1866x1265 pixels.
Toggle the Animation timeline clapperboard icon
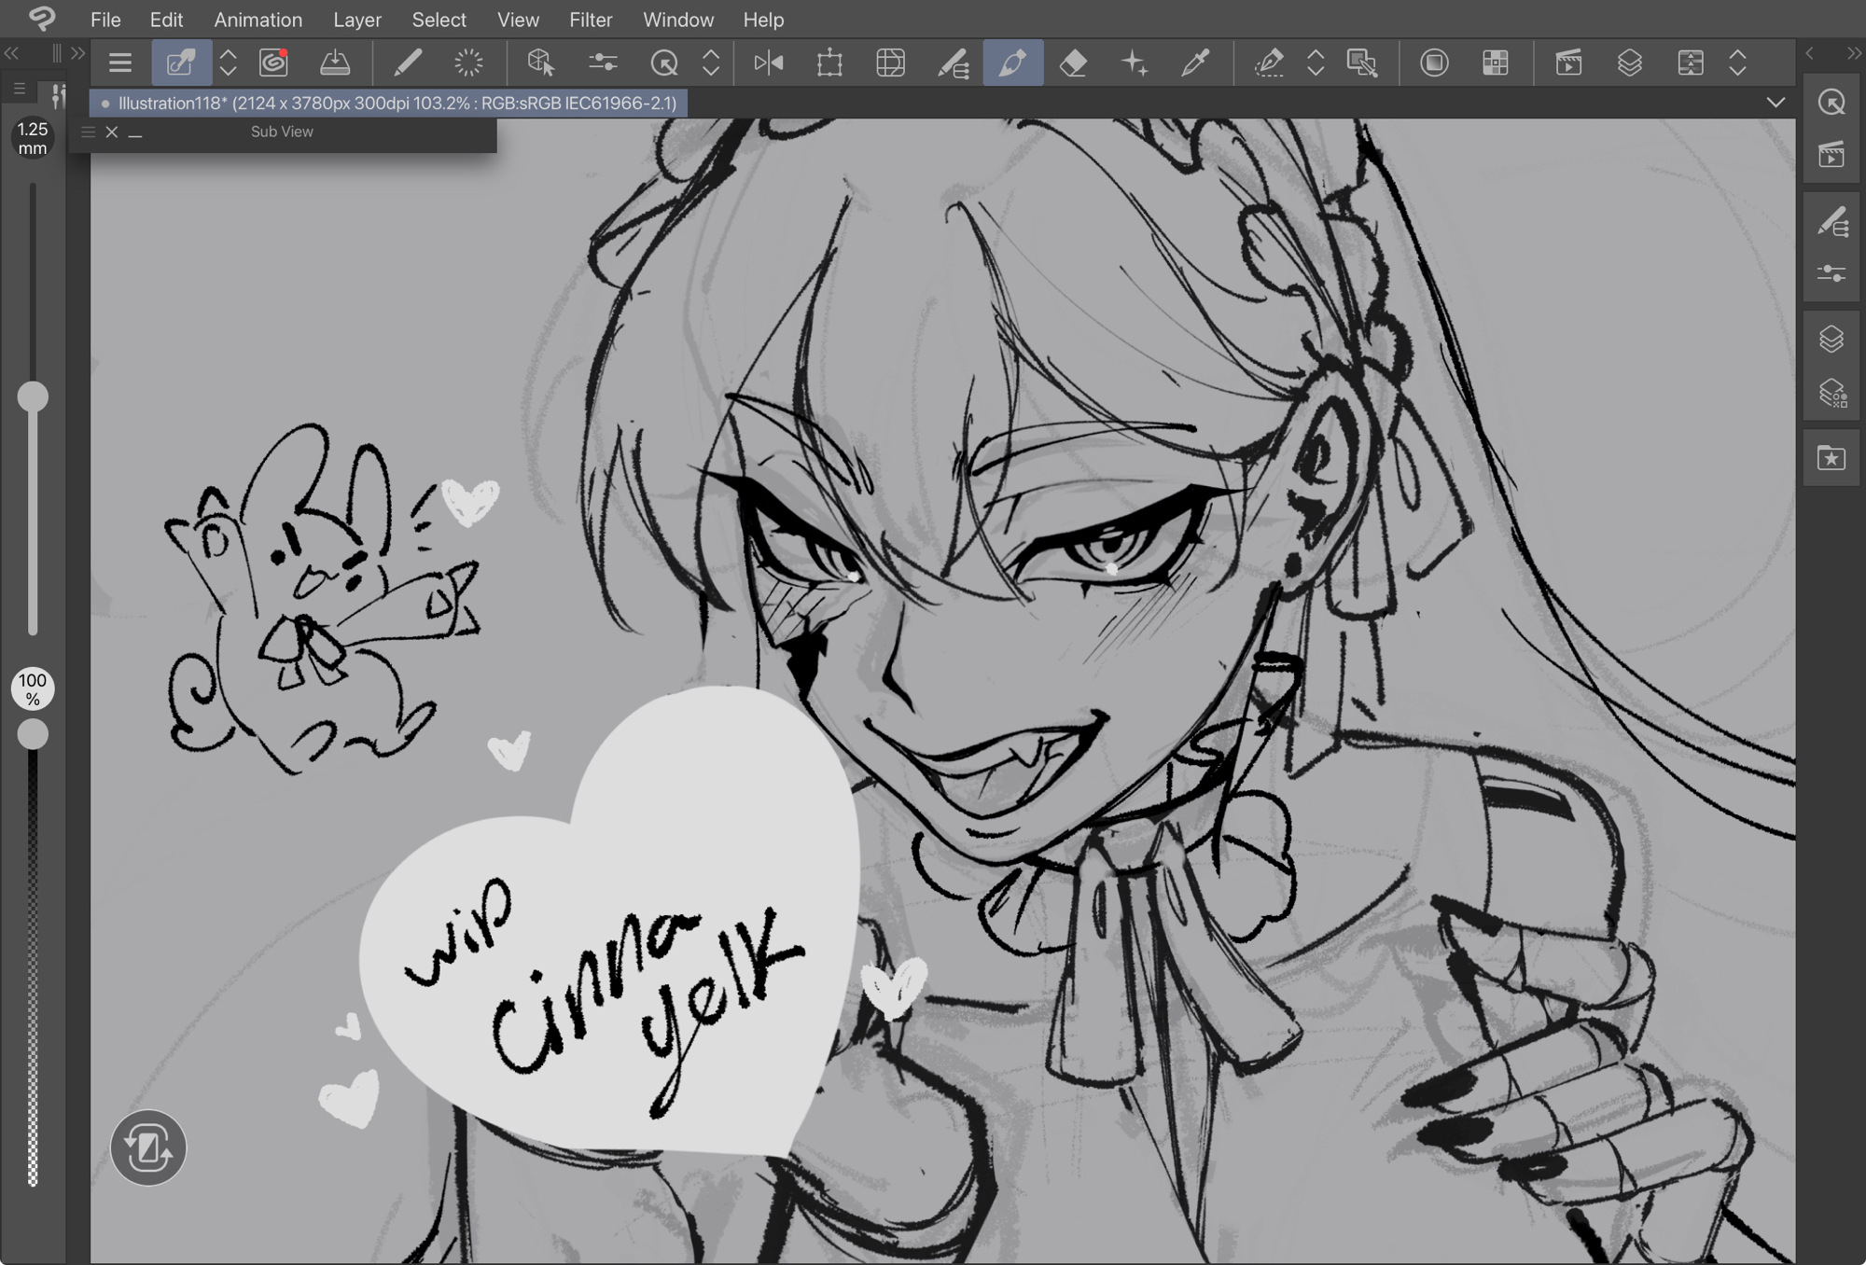[x=1568, y=63]
